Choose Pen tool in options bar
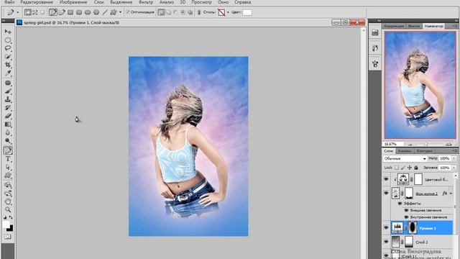 click(x=53, y=12)
